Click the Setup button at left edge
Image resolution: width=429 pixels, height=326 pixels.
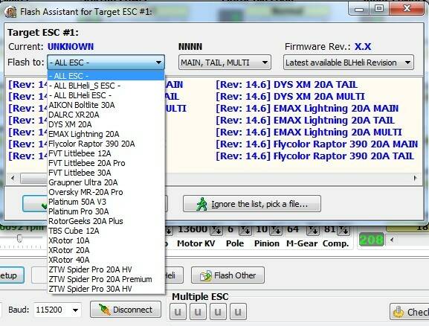[11, 275]
